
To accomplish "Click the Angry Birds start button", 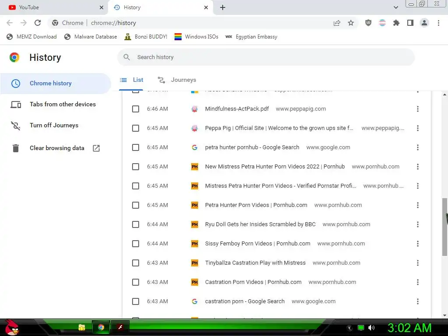I will (x=12, y=327).
